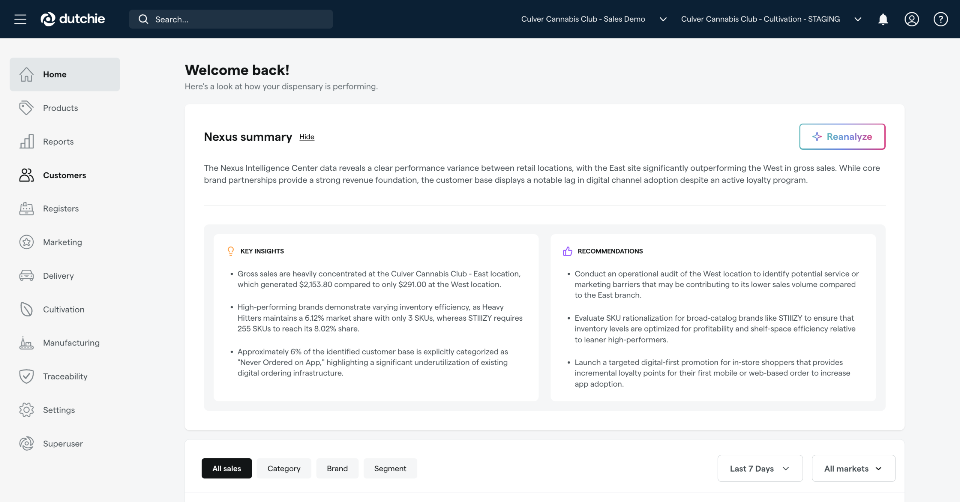Click the Manufacturing factory icon
The image size is (960, 502).
pyautogui.click(x=26, y=343)
